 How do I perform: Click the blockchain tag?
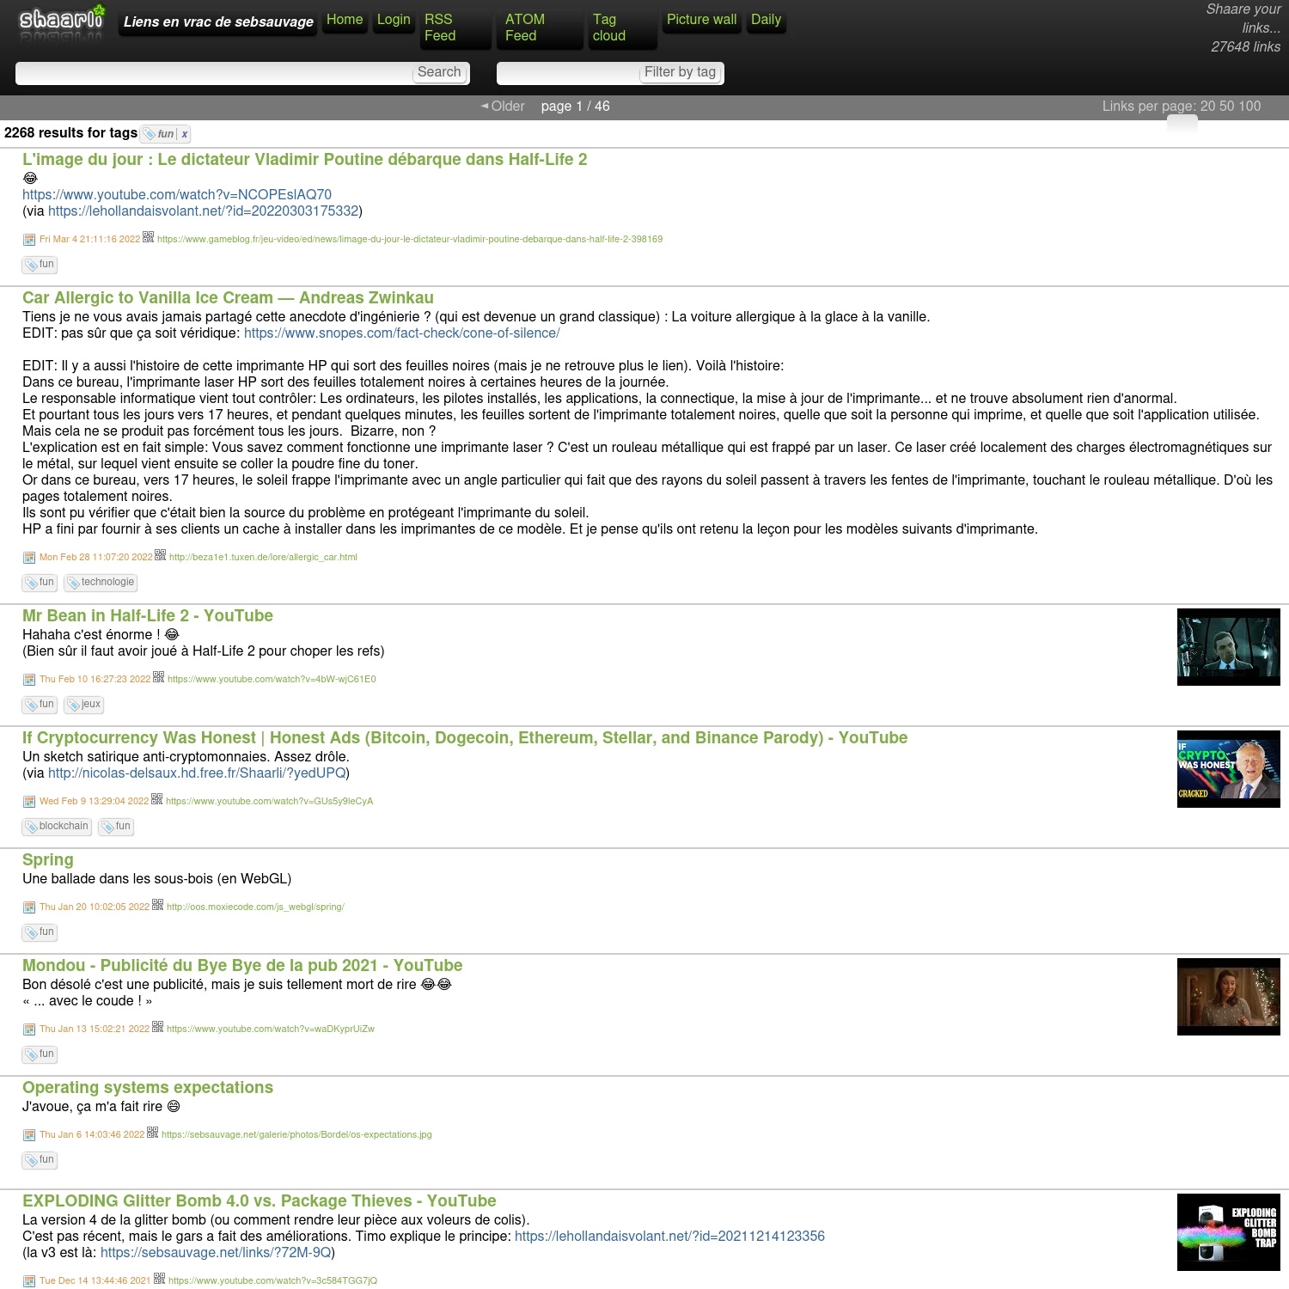[57, 827]
